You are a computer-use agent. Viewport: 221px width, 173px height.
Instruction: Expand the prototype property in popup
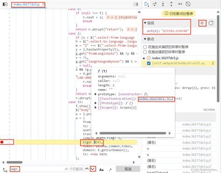[x=96, y=94]
